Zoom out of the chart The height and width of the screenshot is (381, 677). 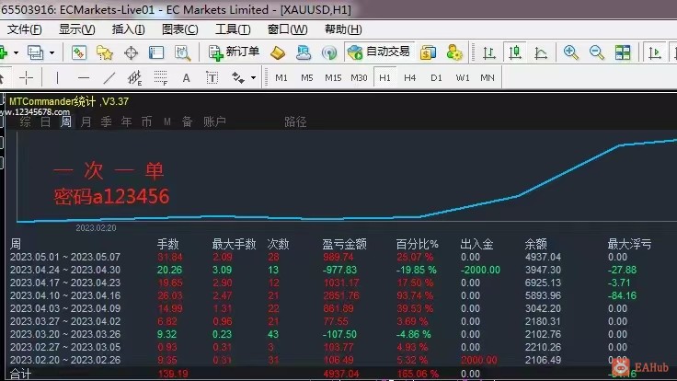pos(597,52)
